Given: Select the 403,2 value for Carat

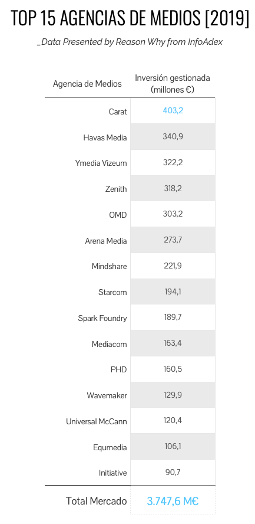Looking at the screenshot, I should [x=173, y=110].
